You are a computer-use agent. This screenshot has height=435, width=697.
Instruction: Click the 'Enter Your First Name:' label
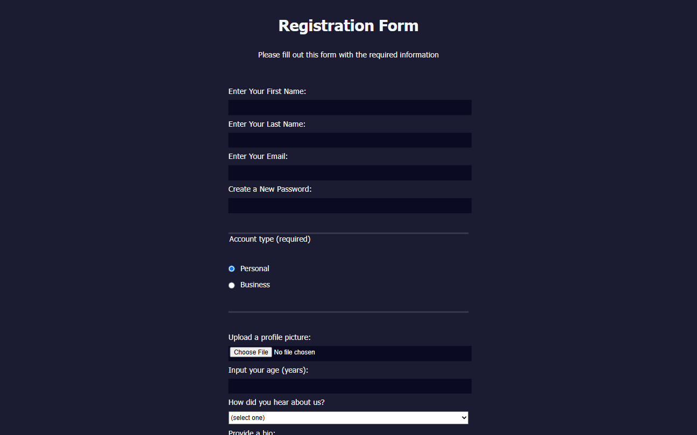(267, 91)
